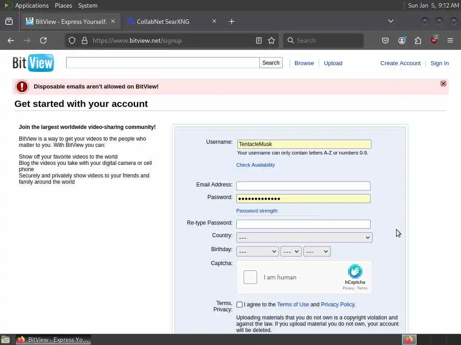Click the clock showing Sun Jan 5, 9:12 AM
461x345 pixels.
click(434, 5)
